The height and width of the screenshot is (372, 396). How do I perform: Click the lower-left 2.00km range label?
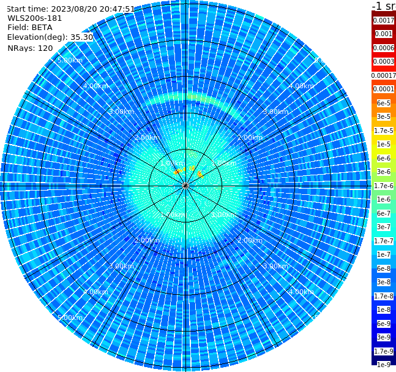pos(148,240)
